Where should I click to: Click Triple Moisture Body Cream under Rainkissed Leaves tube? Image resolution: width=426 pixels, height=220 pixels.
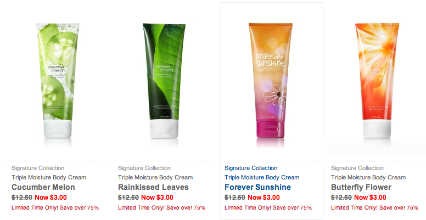pyautogui.click(x=155, y=177)
